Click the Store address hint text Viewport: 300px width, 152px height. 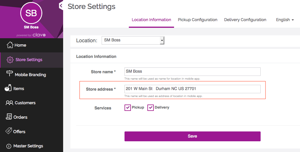(x=163, y=96)
